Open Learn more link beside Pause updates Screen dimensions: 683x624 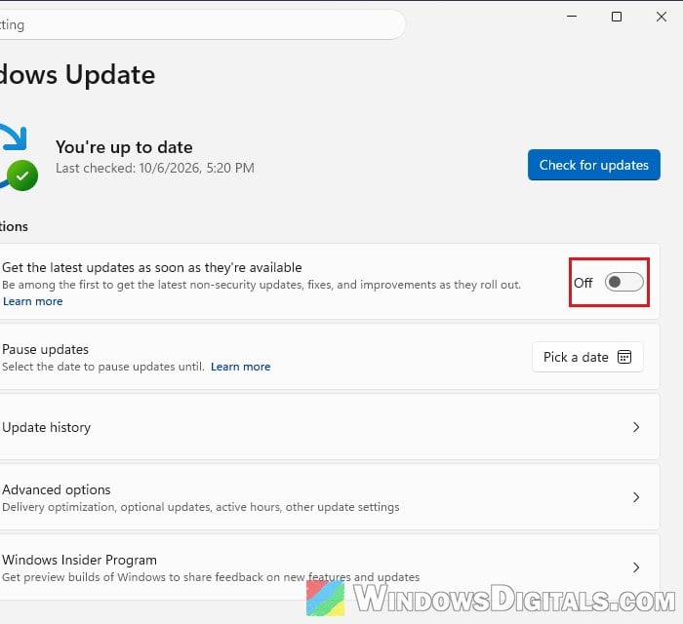pyautogui.click(x=240, y=367)
